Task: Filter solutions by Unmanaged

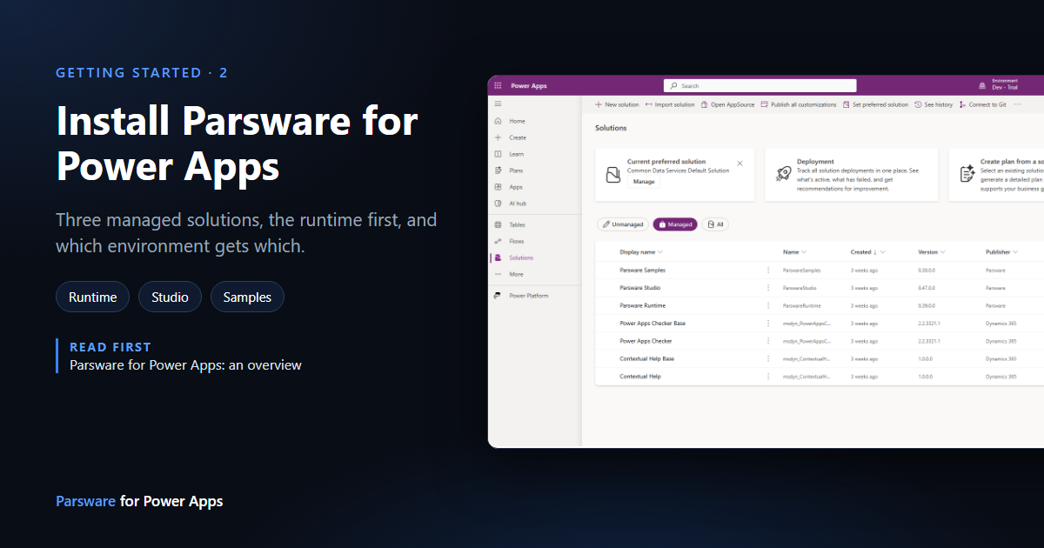Action: point(622,224)
